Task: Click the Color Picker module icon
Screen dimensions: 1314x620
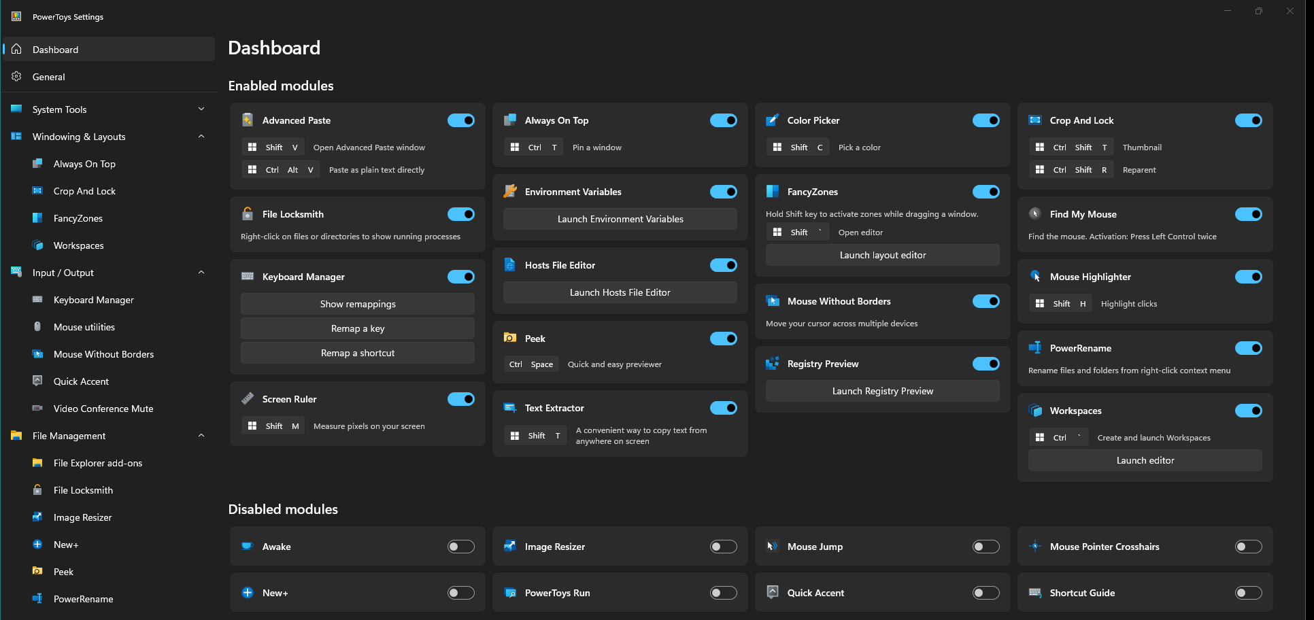Action: tap(772, 120)
